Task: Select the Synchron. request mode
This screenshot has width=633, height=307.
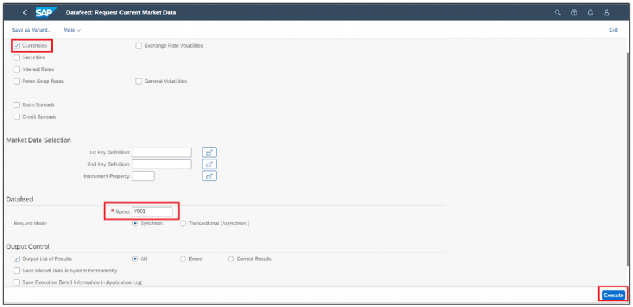Action: (135, 223)
